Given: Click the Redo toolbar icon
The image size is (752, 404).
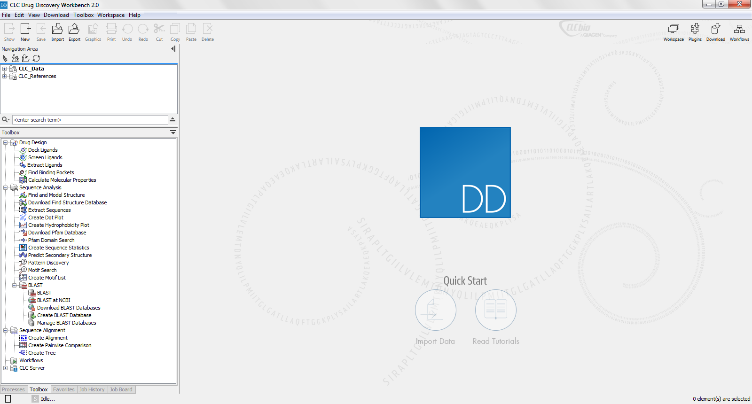Looking at the screenshot, I should pyautogui.click(x=143, y=29).
